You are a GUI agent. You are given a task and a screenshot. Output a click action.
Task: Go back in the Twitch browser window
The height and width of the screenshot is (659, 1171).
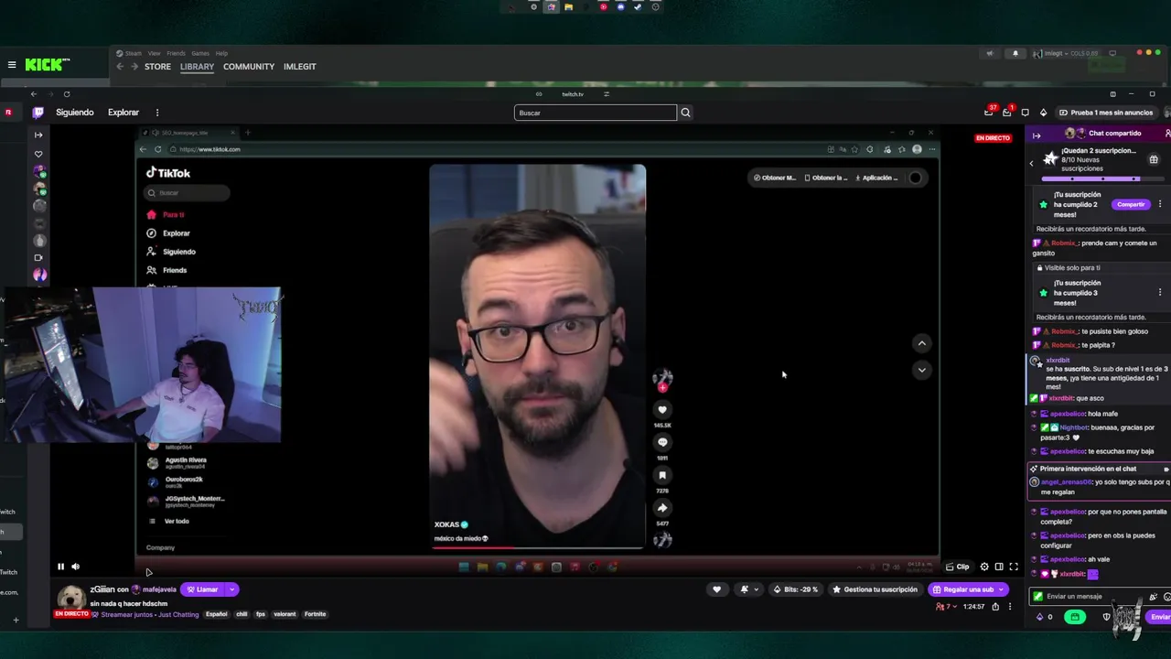pos(34,94)
